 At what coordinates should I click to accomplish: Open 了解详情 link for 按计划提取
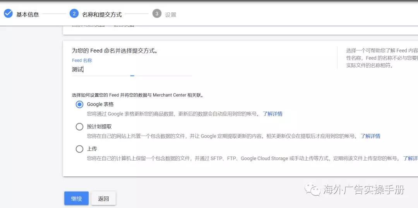[x=370, y=136]
